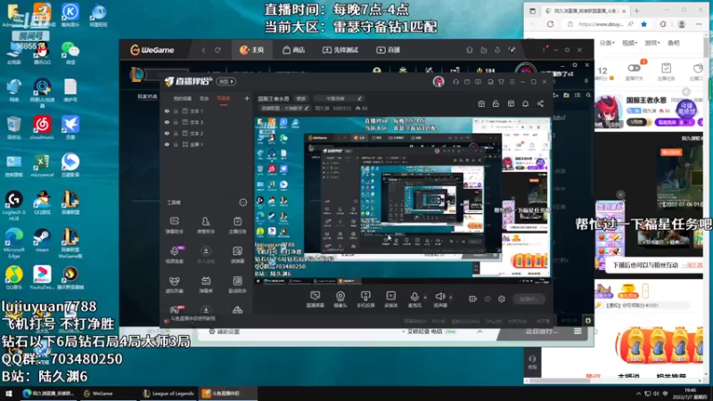
Task: Open 分类 dropdown on Douyu page
Action: tap(607, 43)
